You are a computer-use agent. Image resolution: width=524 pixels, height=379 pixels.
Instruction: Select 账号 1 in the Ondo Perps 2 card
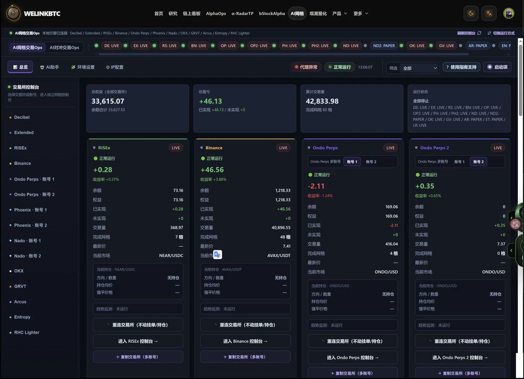pyautogui.click(x=459, y=161)
